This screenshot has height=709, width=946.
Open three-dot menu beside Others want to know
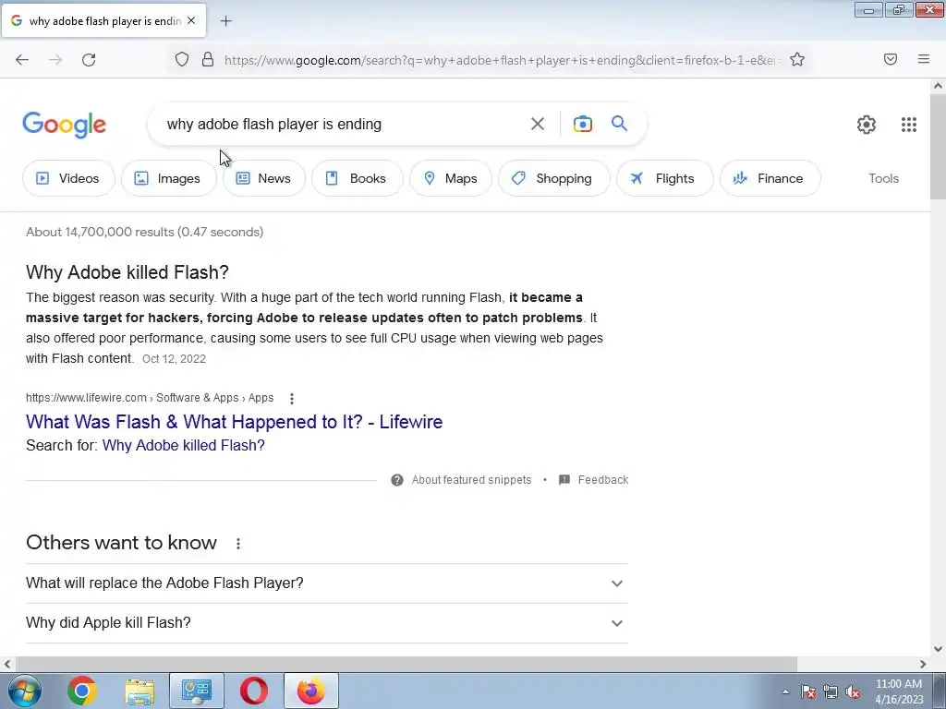pyautogui.click(x=238, y=544)
